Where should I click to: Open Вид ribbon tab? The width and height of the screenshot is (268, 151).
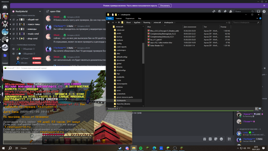click(140, 19)
